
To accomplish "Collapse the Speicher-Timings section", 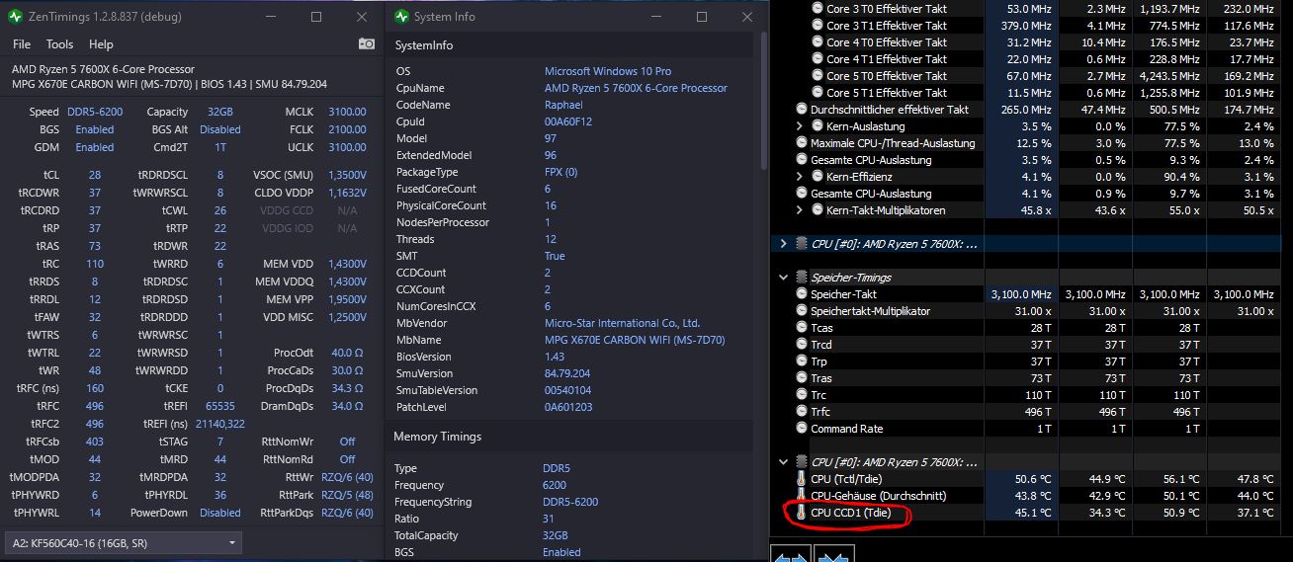I will [783, 278].
